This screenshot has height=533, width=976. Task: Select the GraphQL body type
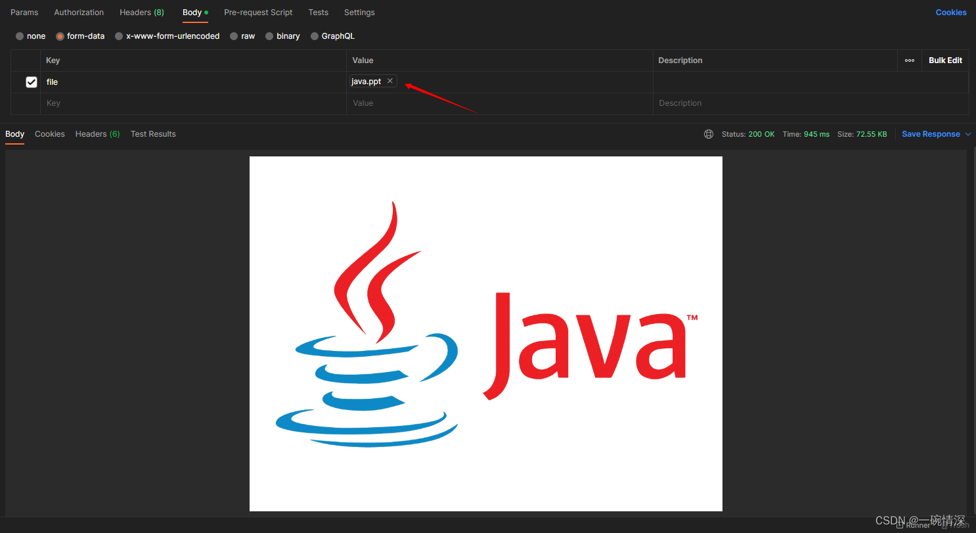pyautogui.click(x=332, y=36)
